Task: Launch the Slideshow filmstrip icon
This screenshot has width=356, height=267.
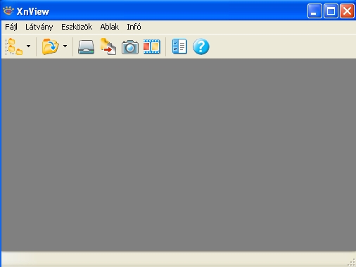Action: point(152,46)
